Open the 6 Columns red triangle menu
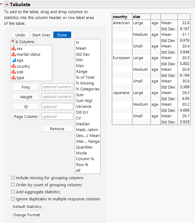Screen dimensions: 195x223 click(x=13, y=41)
